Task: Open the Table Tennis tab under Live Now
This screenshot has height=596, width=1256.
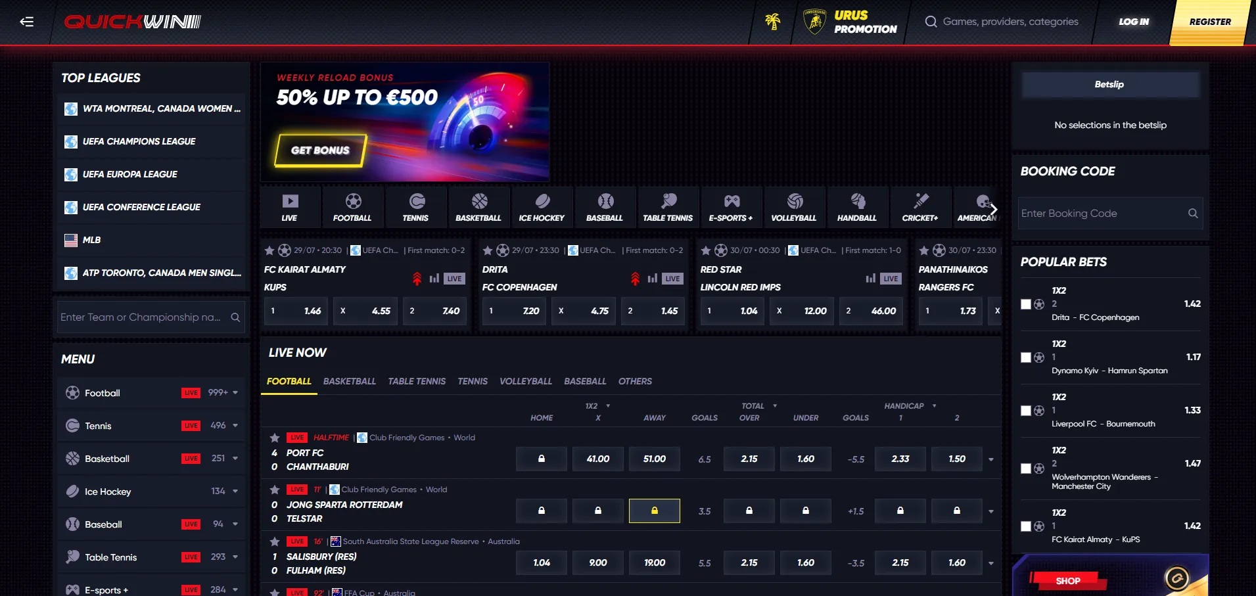Action: coord(417,381)
